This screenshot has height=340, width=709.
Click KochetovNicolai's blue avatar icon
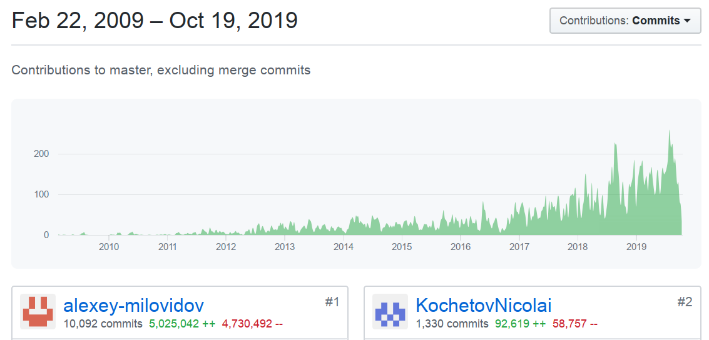point(390,311)
